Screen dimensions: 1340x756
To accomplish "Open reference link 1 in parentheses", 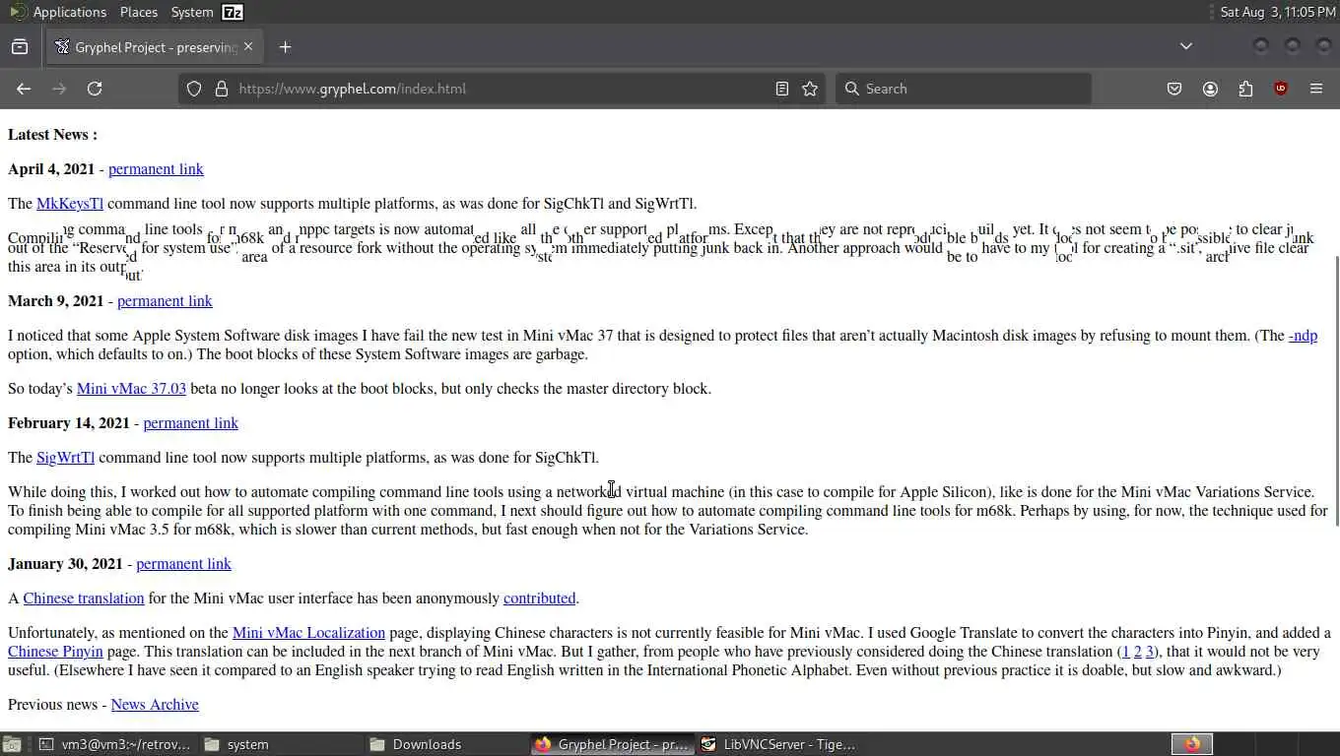I will (x=1126, y=652).
